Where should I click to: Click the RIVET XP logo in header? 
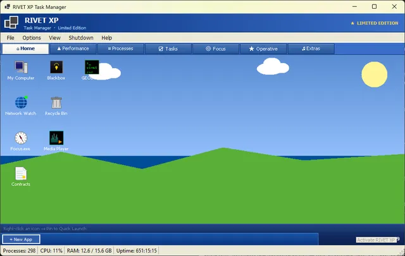coord(11,23)
